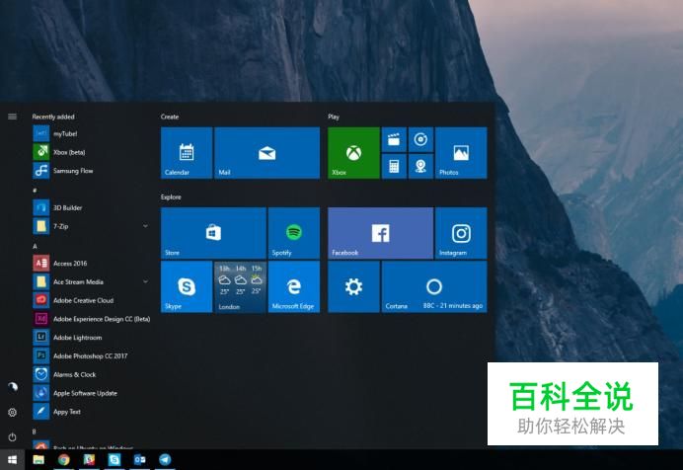Launch the Xbox tile
The height and width of the screenshot is (470, 683).
click(353, 153)
